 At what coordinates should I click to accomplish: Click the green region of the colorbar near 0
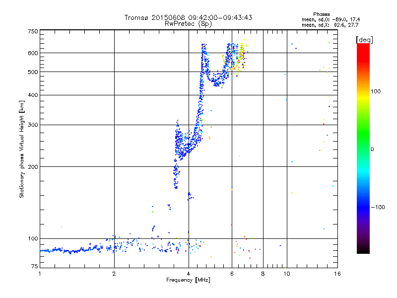(363, 142)
